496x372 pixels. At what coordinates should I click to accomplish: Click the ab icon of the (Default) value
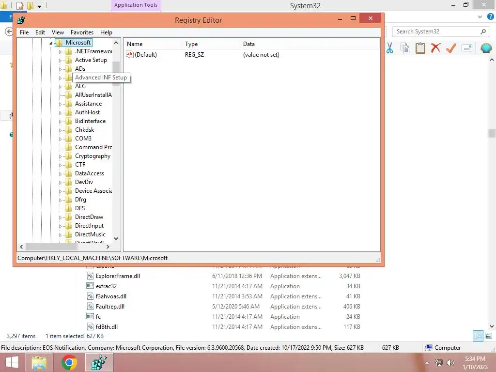pos(130,54)
